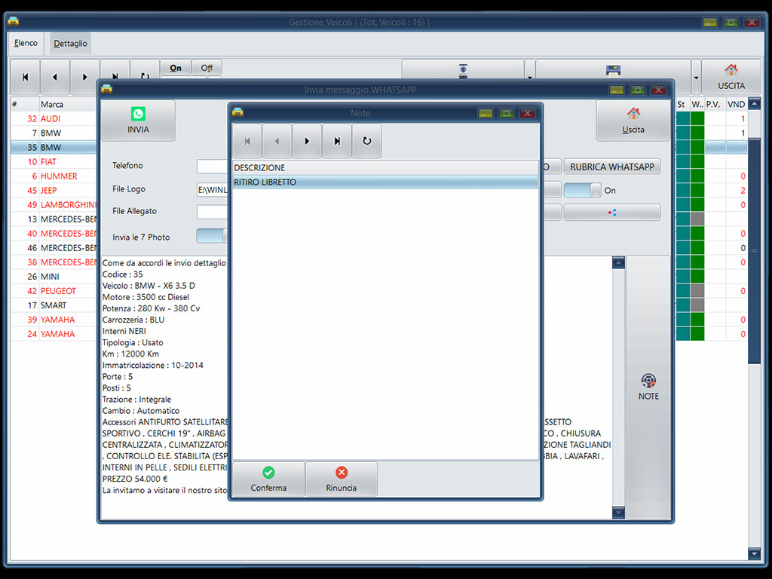Click the Telefono input field
This screenshot has height=579, width=772.
(212, 167)
